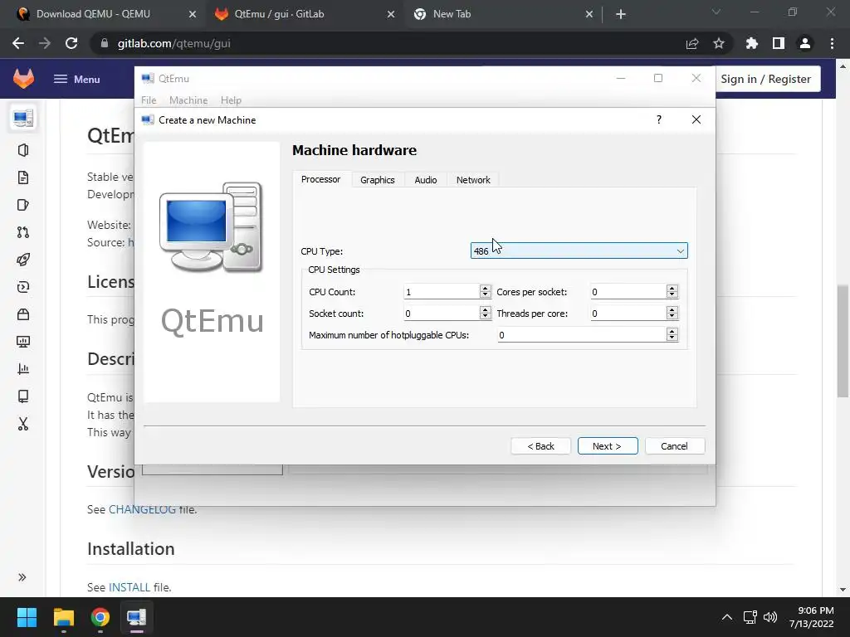Open Merge requests icon in GitLab sidebar

23,232
